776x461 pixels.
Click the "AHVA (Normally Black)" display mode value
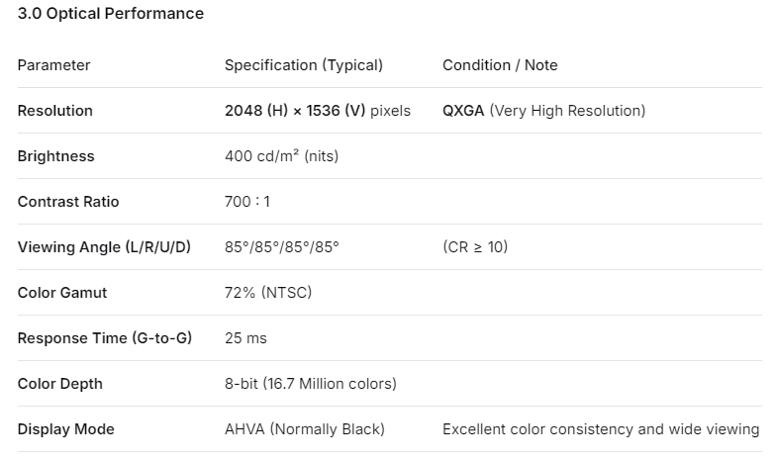[305, 429]
